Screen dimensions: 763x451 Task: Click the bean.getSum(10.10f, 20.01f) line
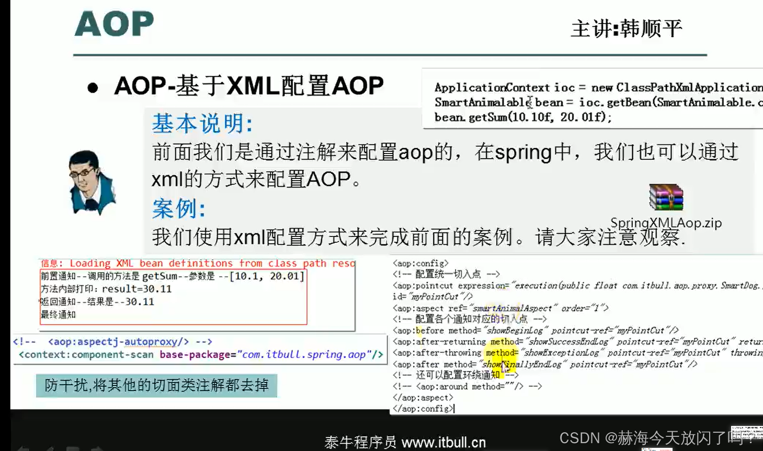pos(523,117)
